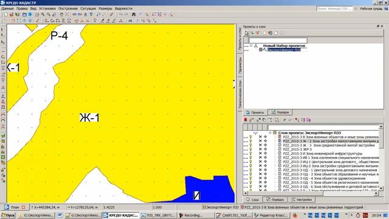The height and width of the screenshot is (219, 389).
Task: Click the red X icon in Projects toolbar
Action: point(258,33)
